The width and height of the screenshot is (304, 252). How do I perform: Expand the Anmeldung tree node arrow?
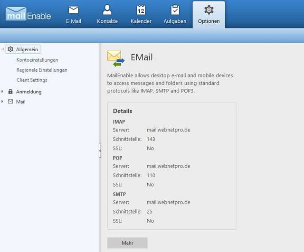tap(3, 92)
